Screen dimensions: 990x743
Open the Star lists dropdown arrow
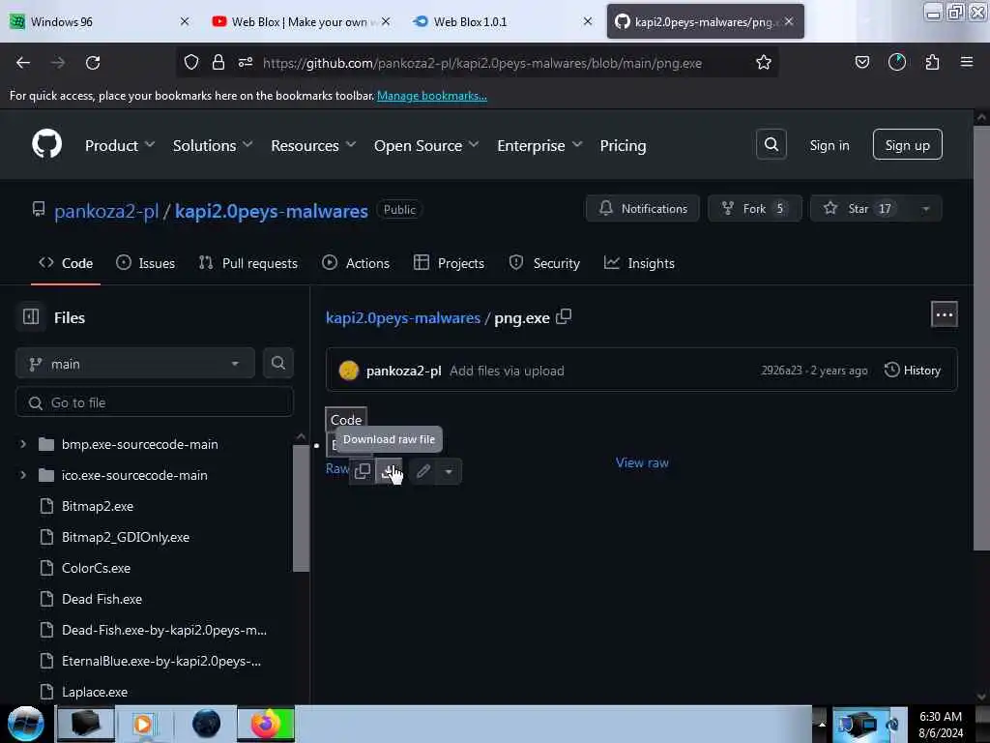pyautogui.click(x=925, y=209)
